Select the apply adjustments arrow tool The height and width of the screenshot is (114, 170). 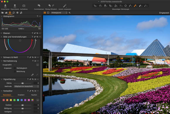point(140,6)
